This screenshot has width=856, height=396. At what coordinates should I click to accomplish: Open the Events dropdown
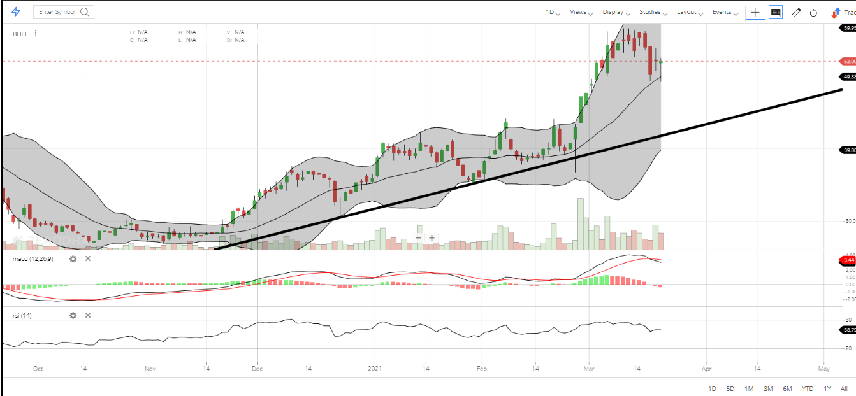(725, 12)
